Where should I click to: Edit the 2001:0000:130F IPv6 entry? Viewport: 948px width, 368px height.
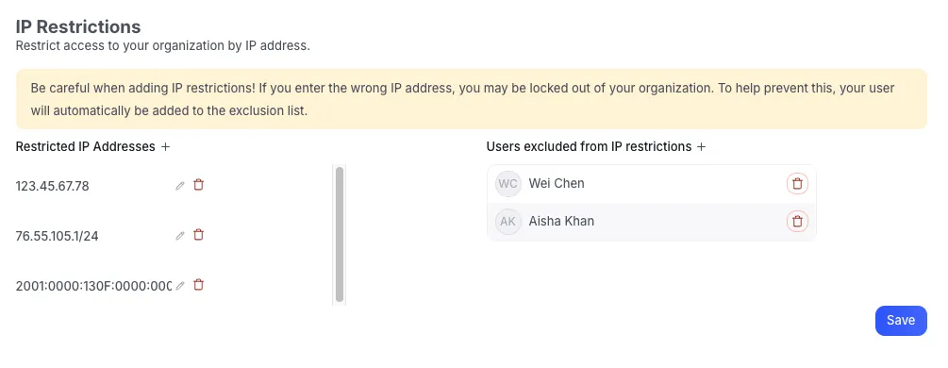coord(179,286)
